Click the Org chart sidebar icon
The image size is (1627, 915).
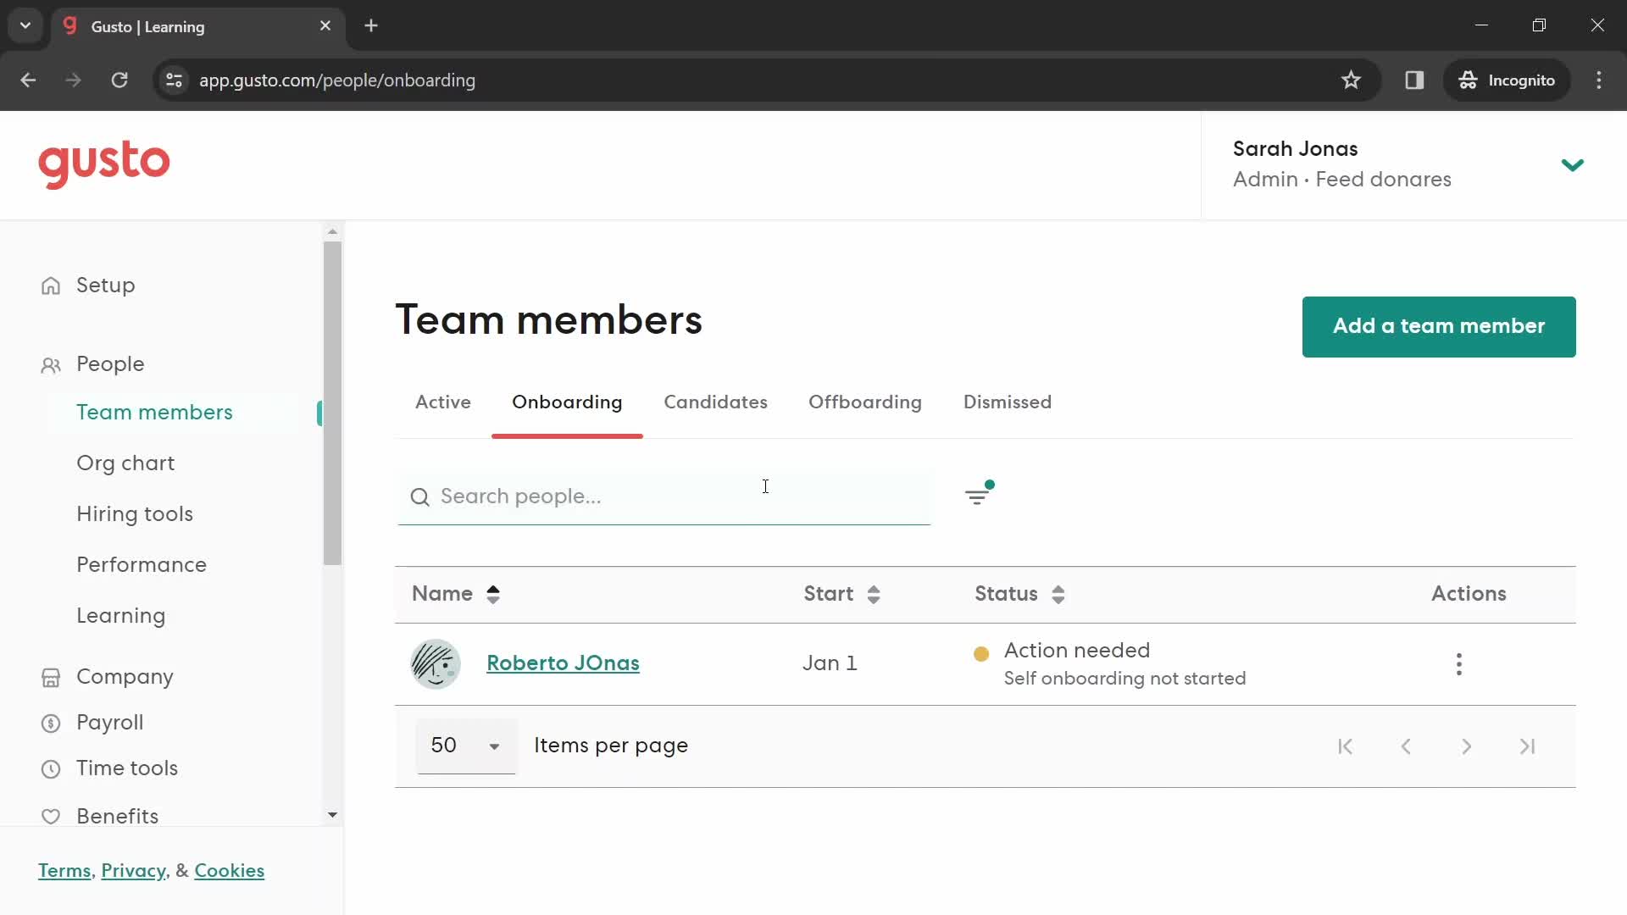click(126, 463)
